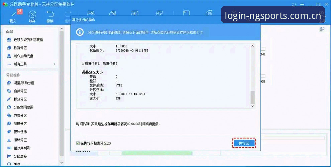
Task: Click the cluster size value 4KB
Action: [x=118, y=99]
